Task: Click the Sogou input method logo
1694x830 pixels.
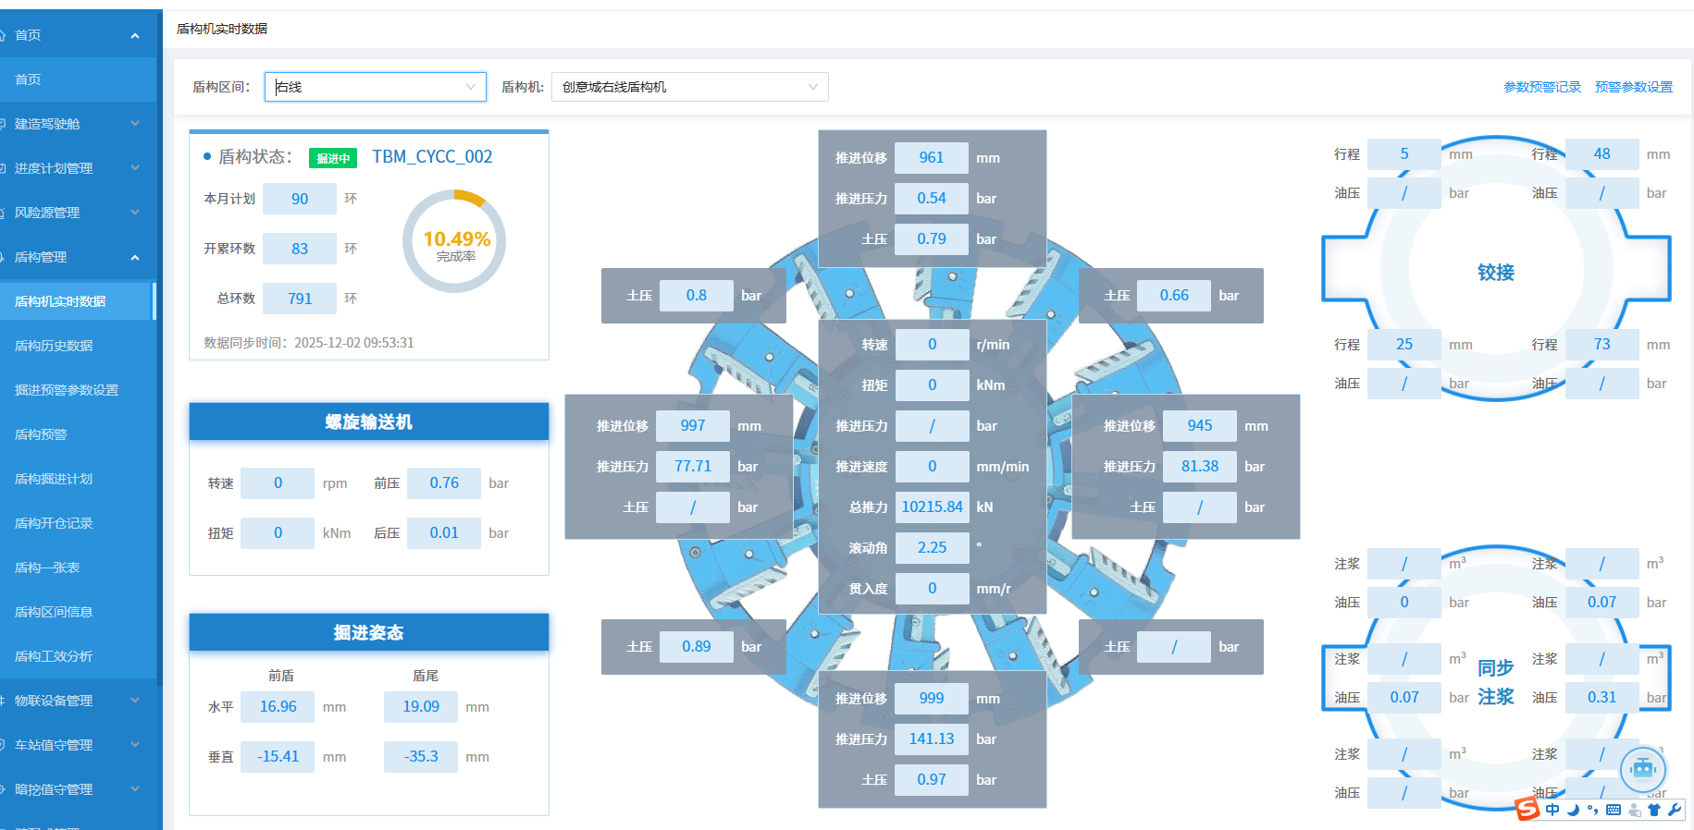Action: coord(1527,810)
